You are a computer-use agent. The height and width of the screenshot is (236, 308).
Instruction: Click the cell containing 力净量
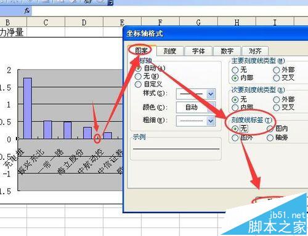[x=13, y=32]
